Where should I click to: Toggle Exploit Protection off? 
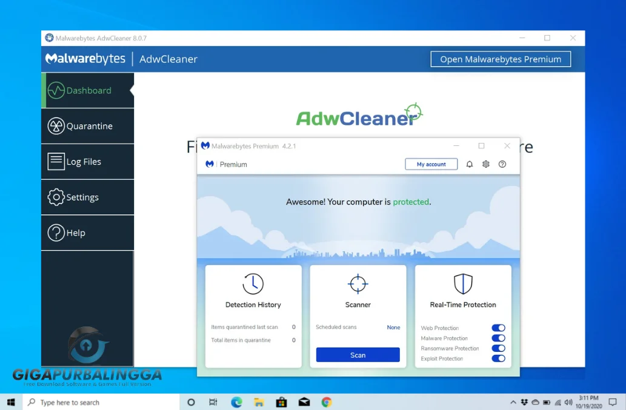[x=499, y=359]
